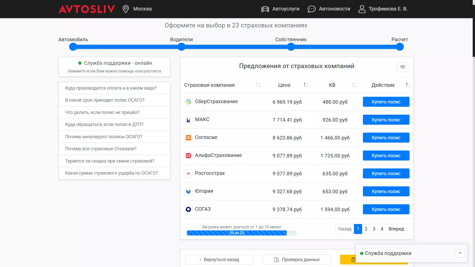
Task: Go to Автомобиль step
Action: click(x=73, y=47)
